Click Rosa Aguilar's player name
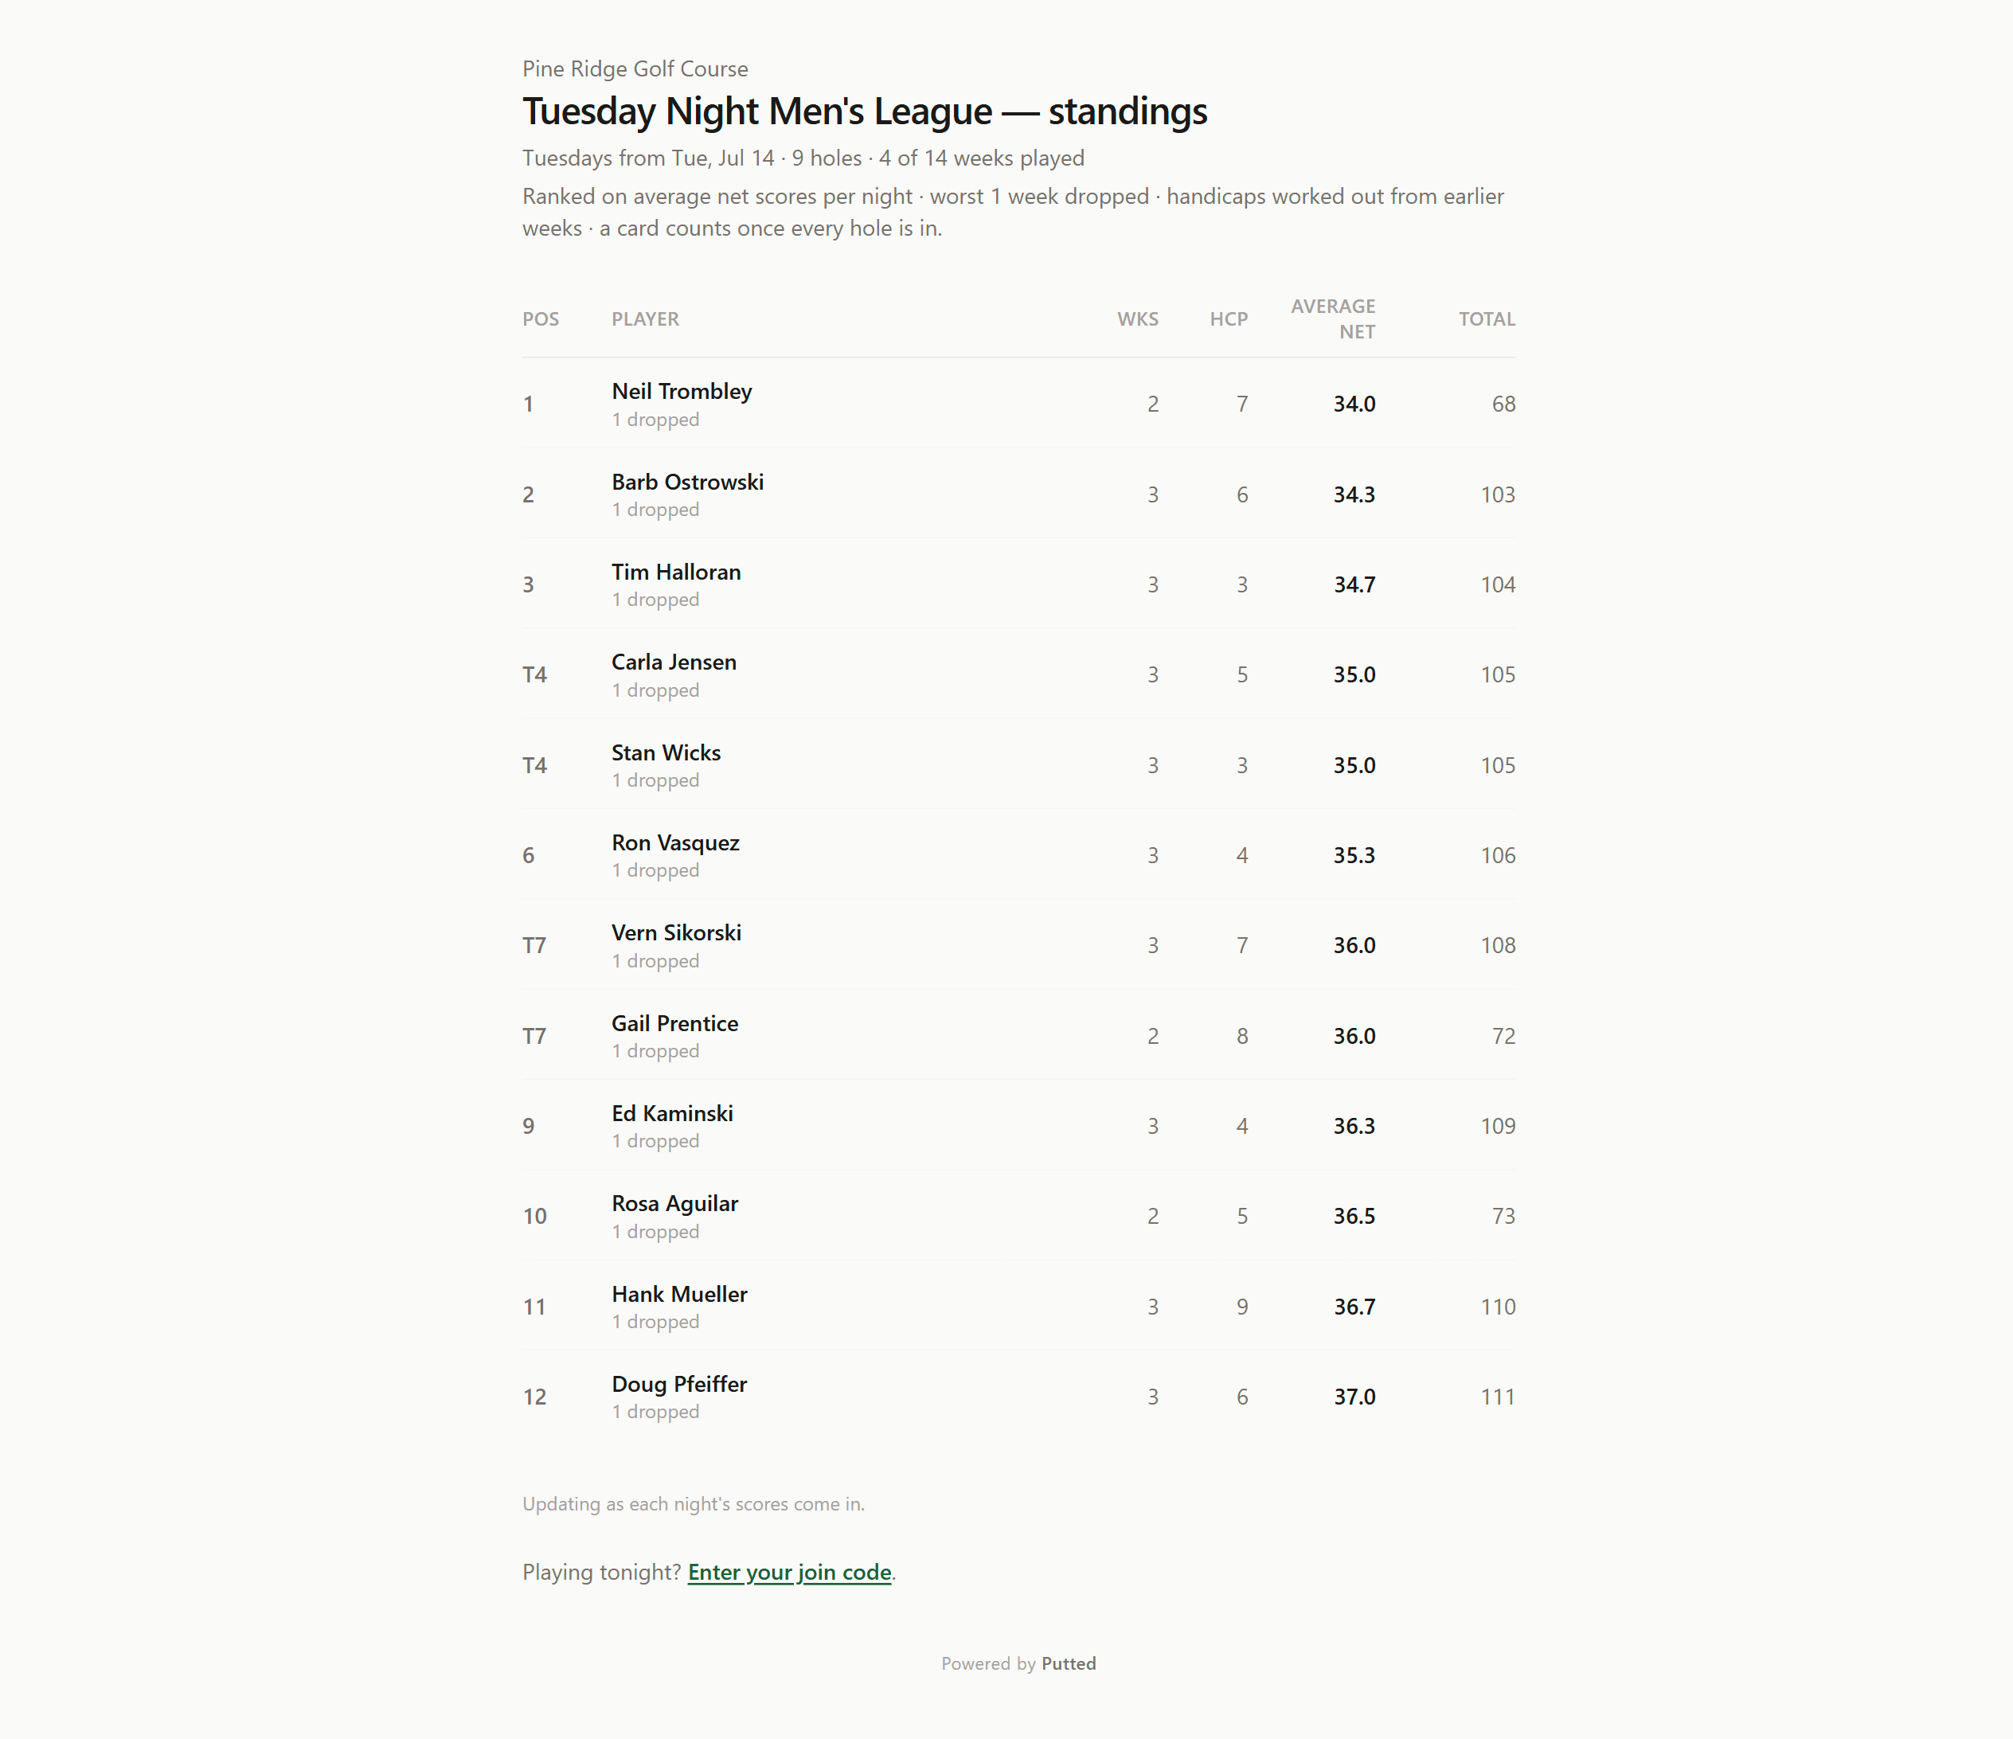 tap(674, 1204)
